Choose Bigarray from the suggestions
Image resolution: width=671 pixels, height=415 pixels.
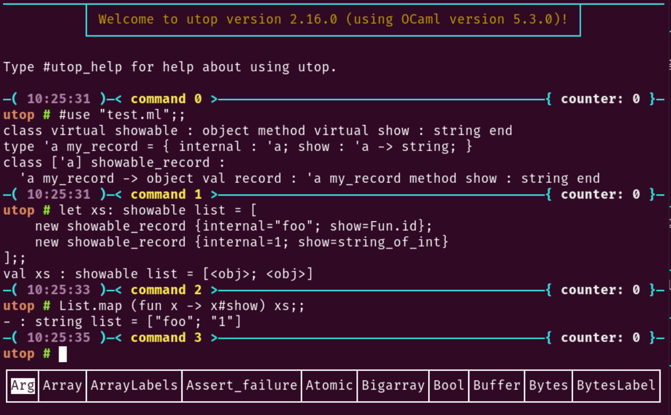(x=393, y=385)
